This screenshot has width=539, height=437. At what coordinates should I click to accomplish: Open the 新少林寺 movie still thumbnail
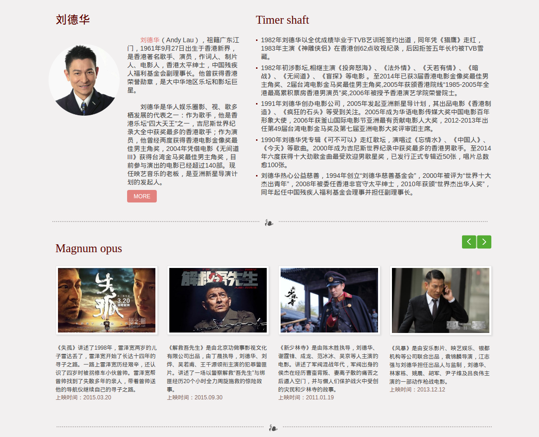coord(329,300)
